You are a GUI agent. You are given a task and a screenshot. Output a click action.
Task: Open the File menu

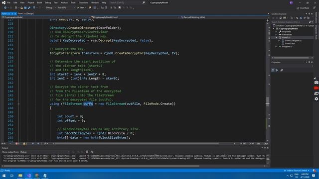point(9,2)
